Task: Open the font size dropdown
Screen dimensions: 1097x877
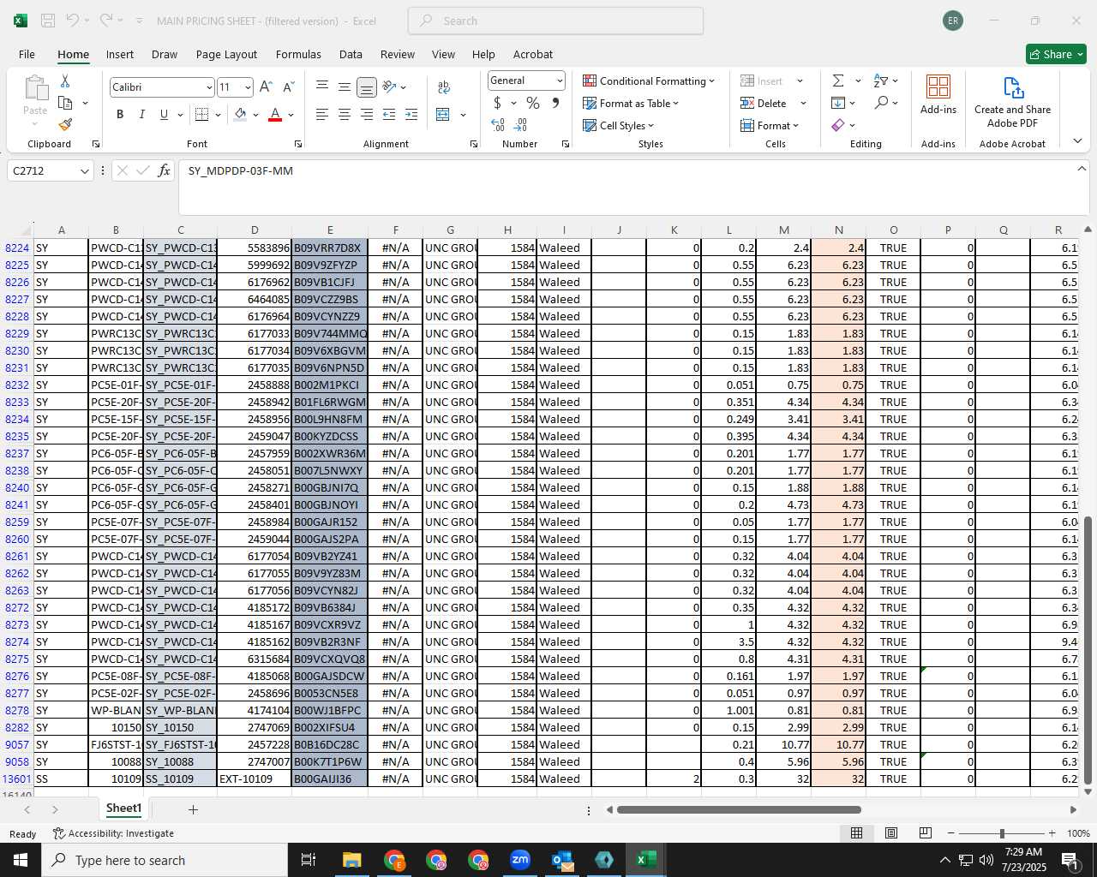Action: click(x=248, y=87)
